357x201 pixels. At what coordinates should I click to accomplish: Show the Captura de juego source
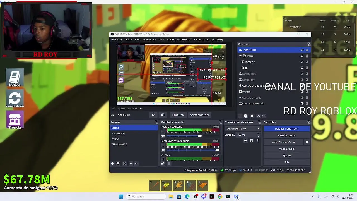click(302, 98)
